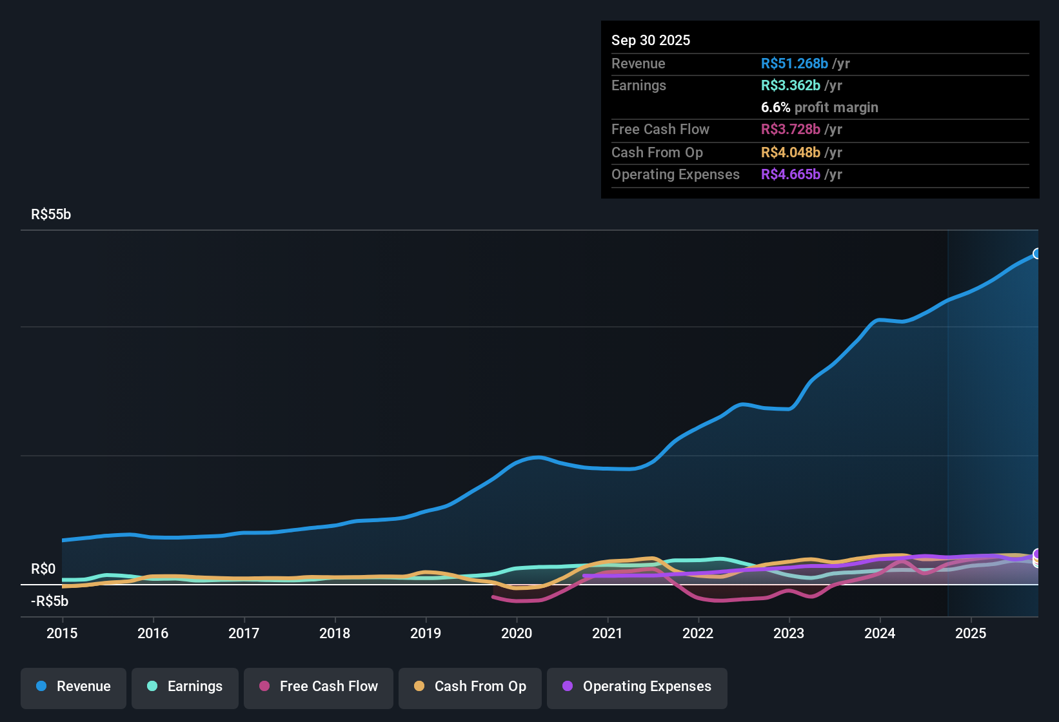
Task: Click the blue Revenue legend dot
Action: (x=40, y=687)
